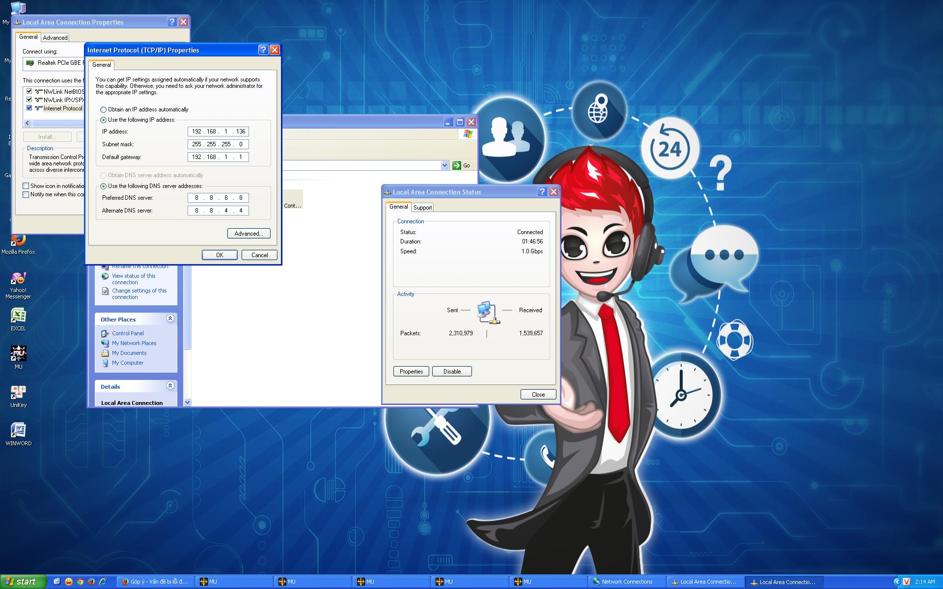Switch to the Góp ý Firefox taskbar window
The height and width of the screenshot is (589, 943).
[x=156, y=582]
